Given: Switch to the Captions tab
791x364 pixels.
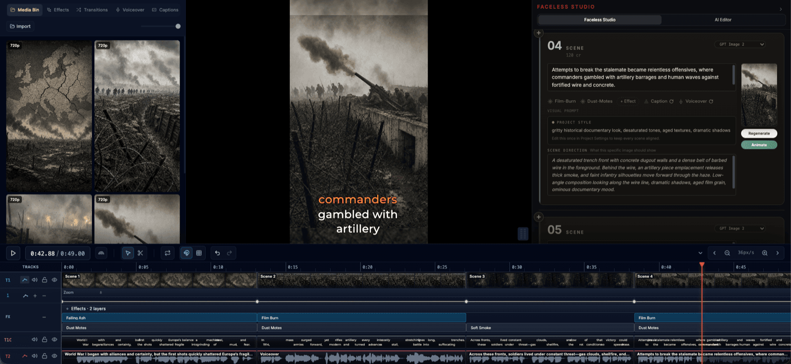Looking at the screenshot, I should [165, 10].
